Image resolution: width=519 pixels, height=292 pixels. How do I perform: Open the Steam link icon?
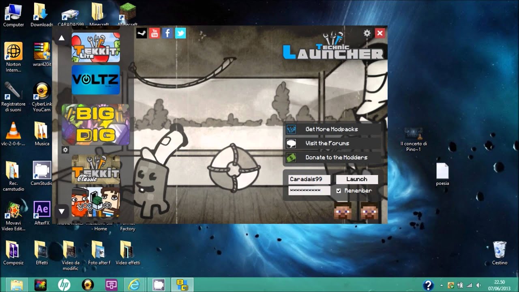[142, 33]
